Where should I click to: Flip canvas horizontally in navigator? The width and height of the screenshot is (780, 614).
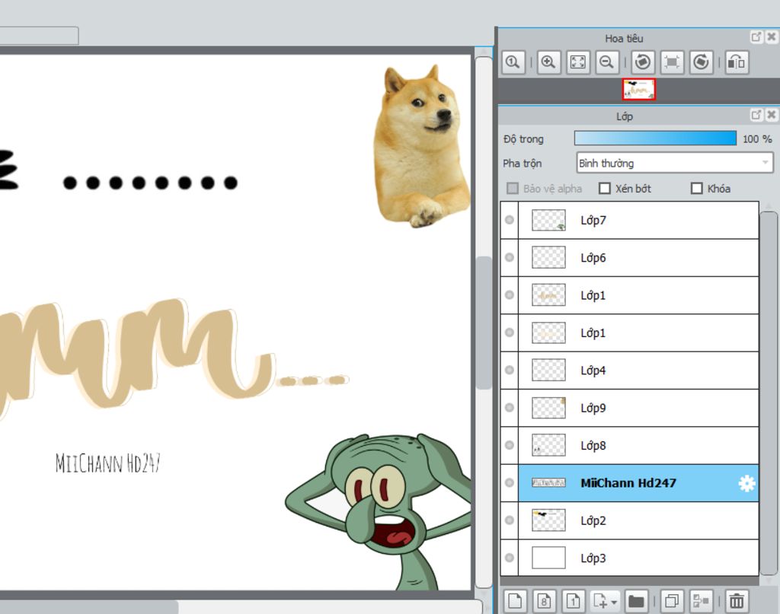tap(737, 62)
